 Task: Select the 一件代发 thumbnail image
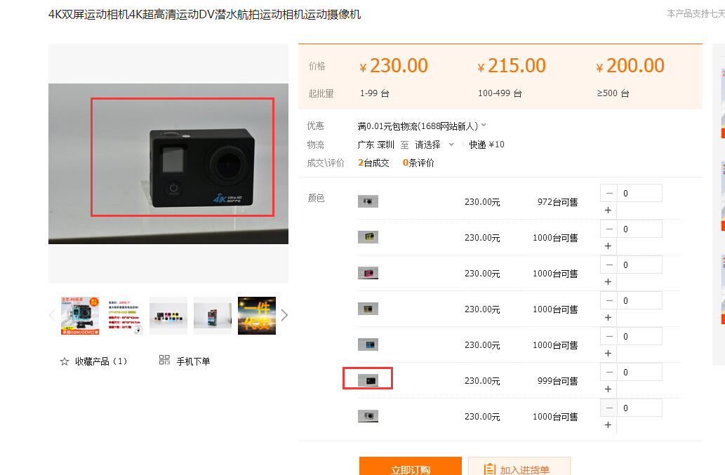pyautogui.click(x=257, y=316)
